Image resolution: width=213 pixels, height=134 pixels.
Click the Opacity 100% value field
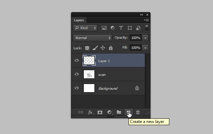coord(136,38)
